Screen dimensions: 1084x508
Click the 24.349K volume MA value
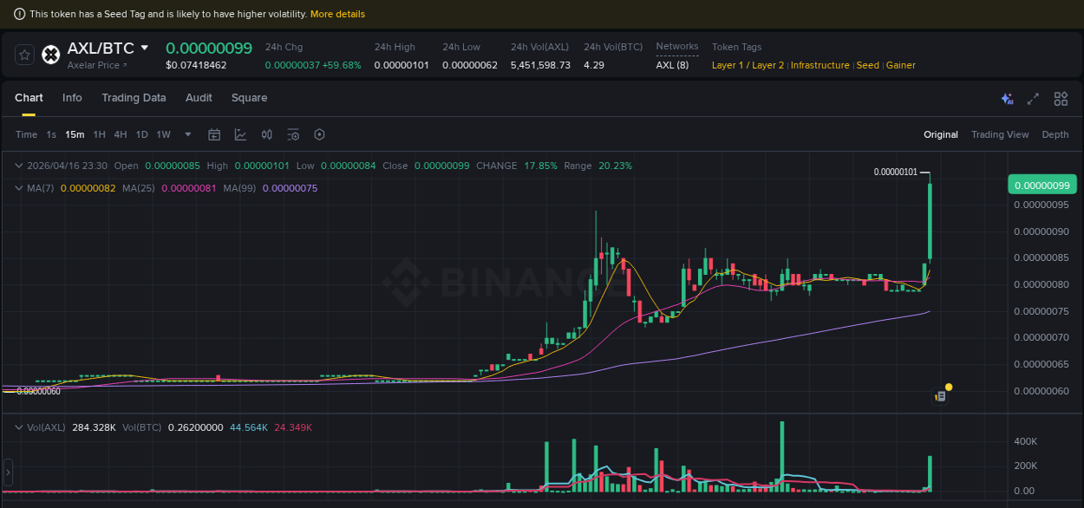tap(293, 427)
